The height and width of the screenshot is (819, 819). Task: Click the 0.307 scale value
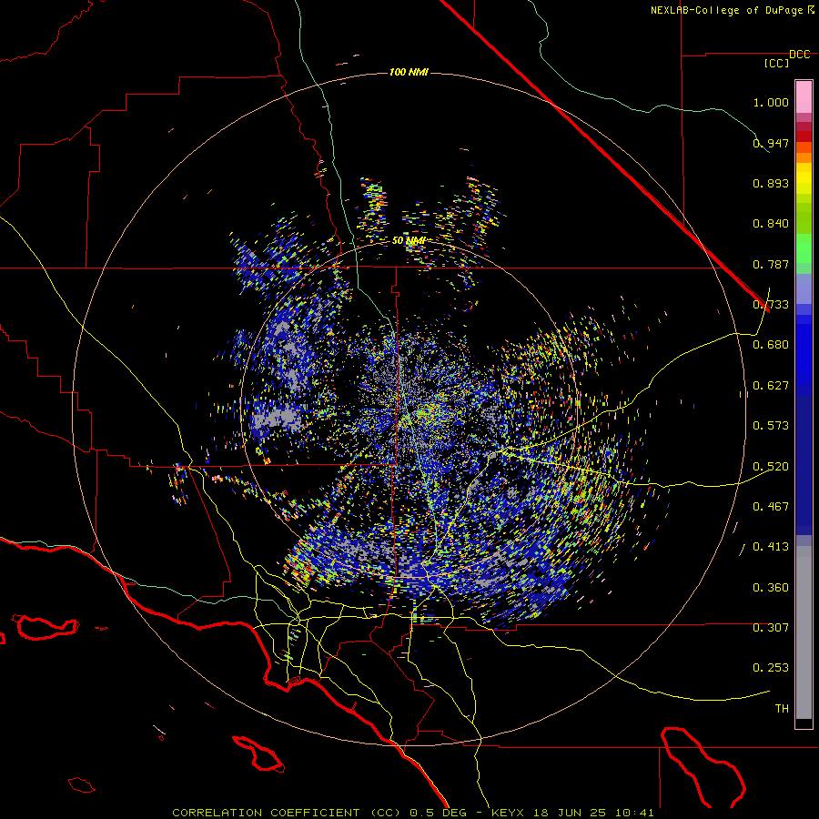coord(771,628)
